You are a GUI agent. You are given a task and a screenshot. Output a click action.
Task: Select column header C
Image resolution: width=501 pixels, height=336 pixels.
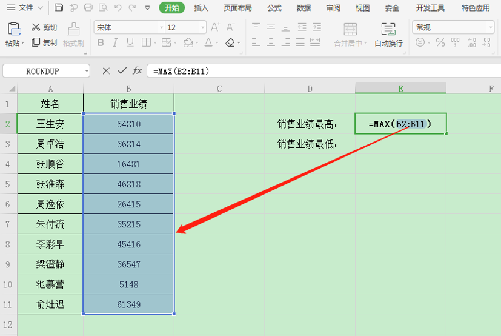[219, 89]
